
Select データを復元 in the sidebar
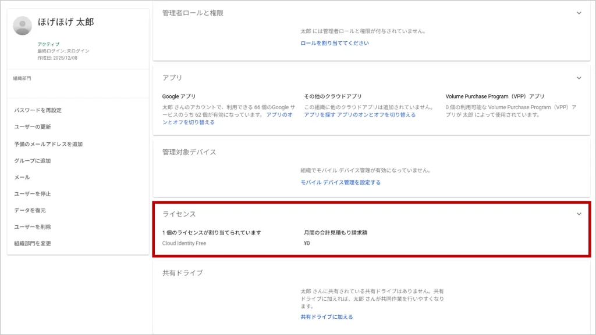30,210
